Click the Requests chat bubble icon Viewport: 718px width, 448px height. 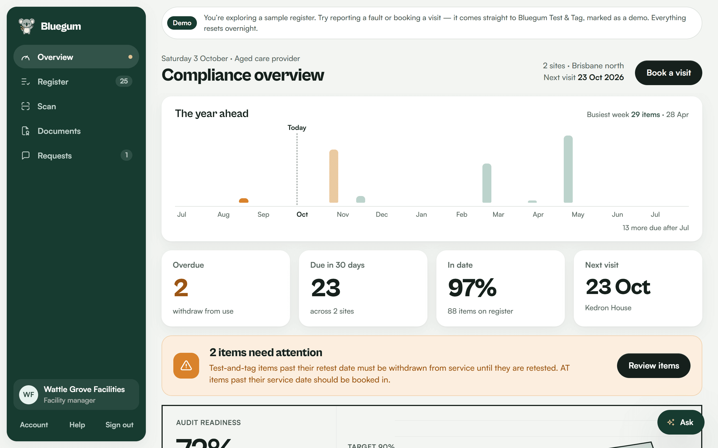pos(26,156)
